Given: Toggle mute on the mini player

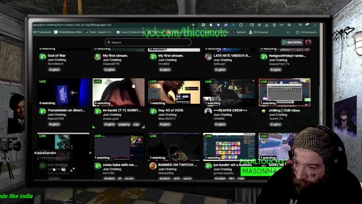Looking at the screenshot, I should coord(63,170).
